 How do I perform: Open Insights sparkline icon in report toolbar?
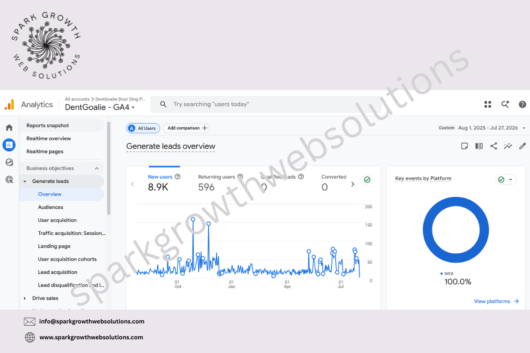(508, 146)
